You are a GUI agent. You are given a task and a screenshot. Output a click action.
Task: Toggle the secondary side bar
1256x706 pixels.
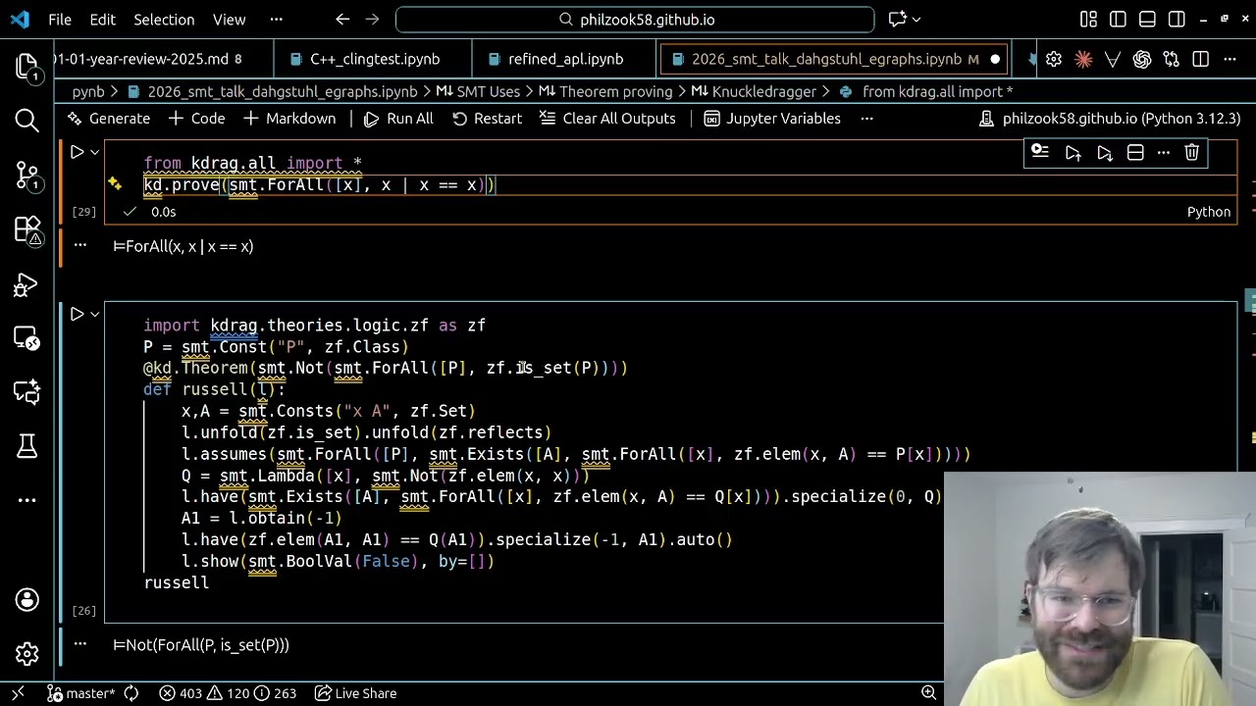pos(1177,19)
